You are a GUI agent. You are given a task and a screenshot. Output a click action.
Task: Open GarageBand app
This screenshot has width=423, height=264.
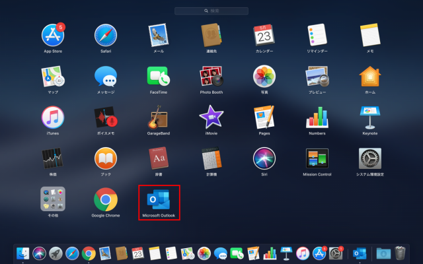pos(159,117)
